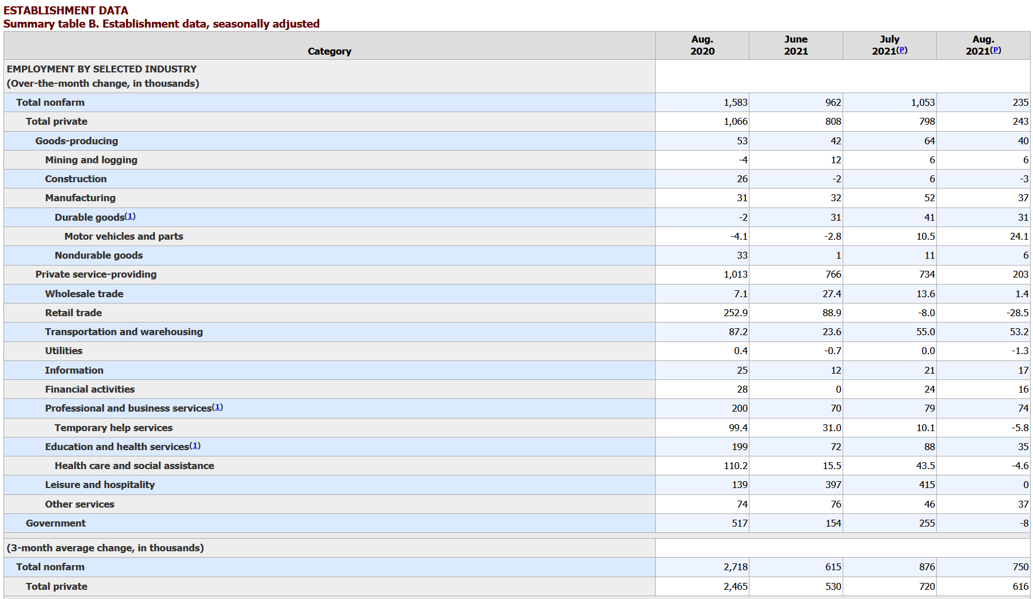
Task: Click the Summary table B caption
Action: pos(162,24)
